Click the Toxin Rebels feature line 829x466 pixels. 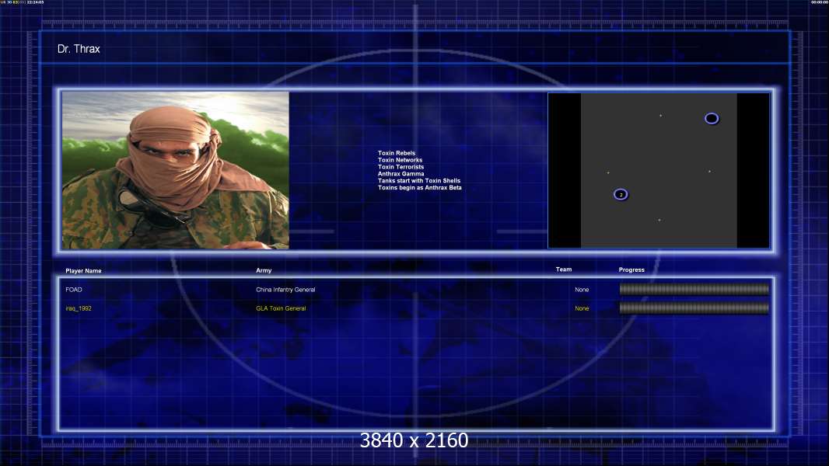pyautogui.click(x=397, y=153)
